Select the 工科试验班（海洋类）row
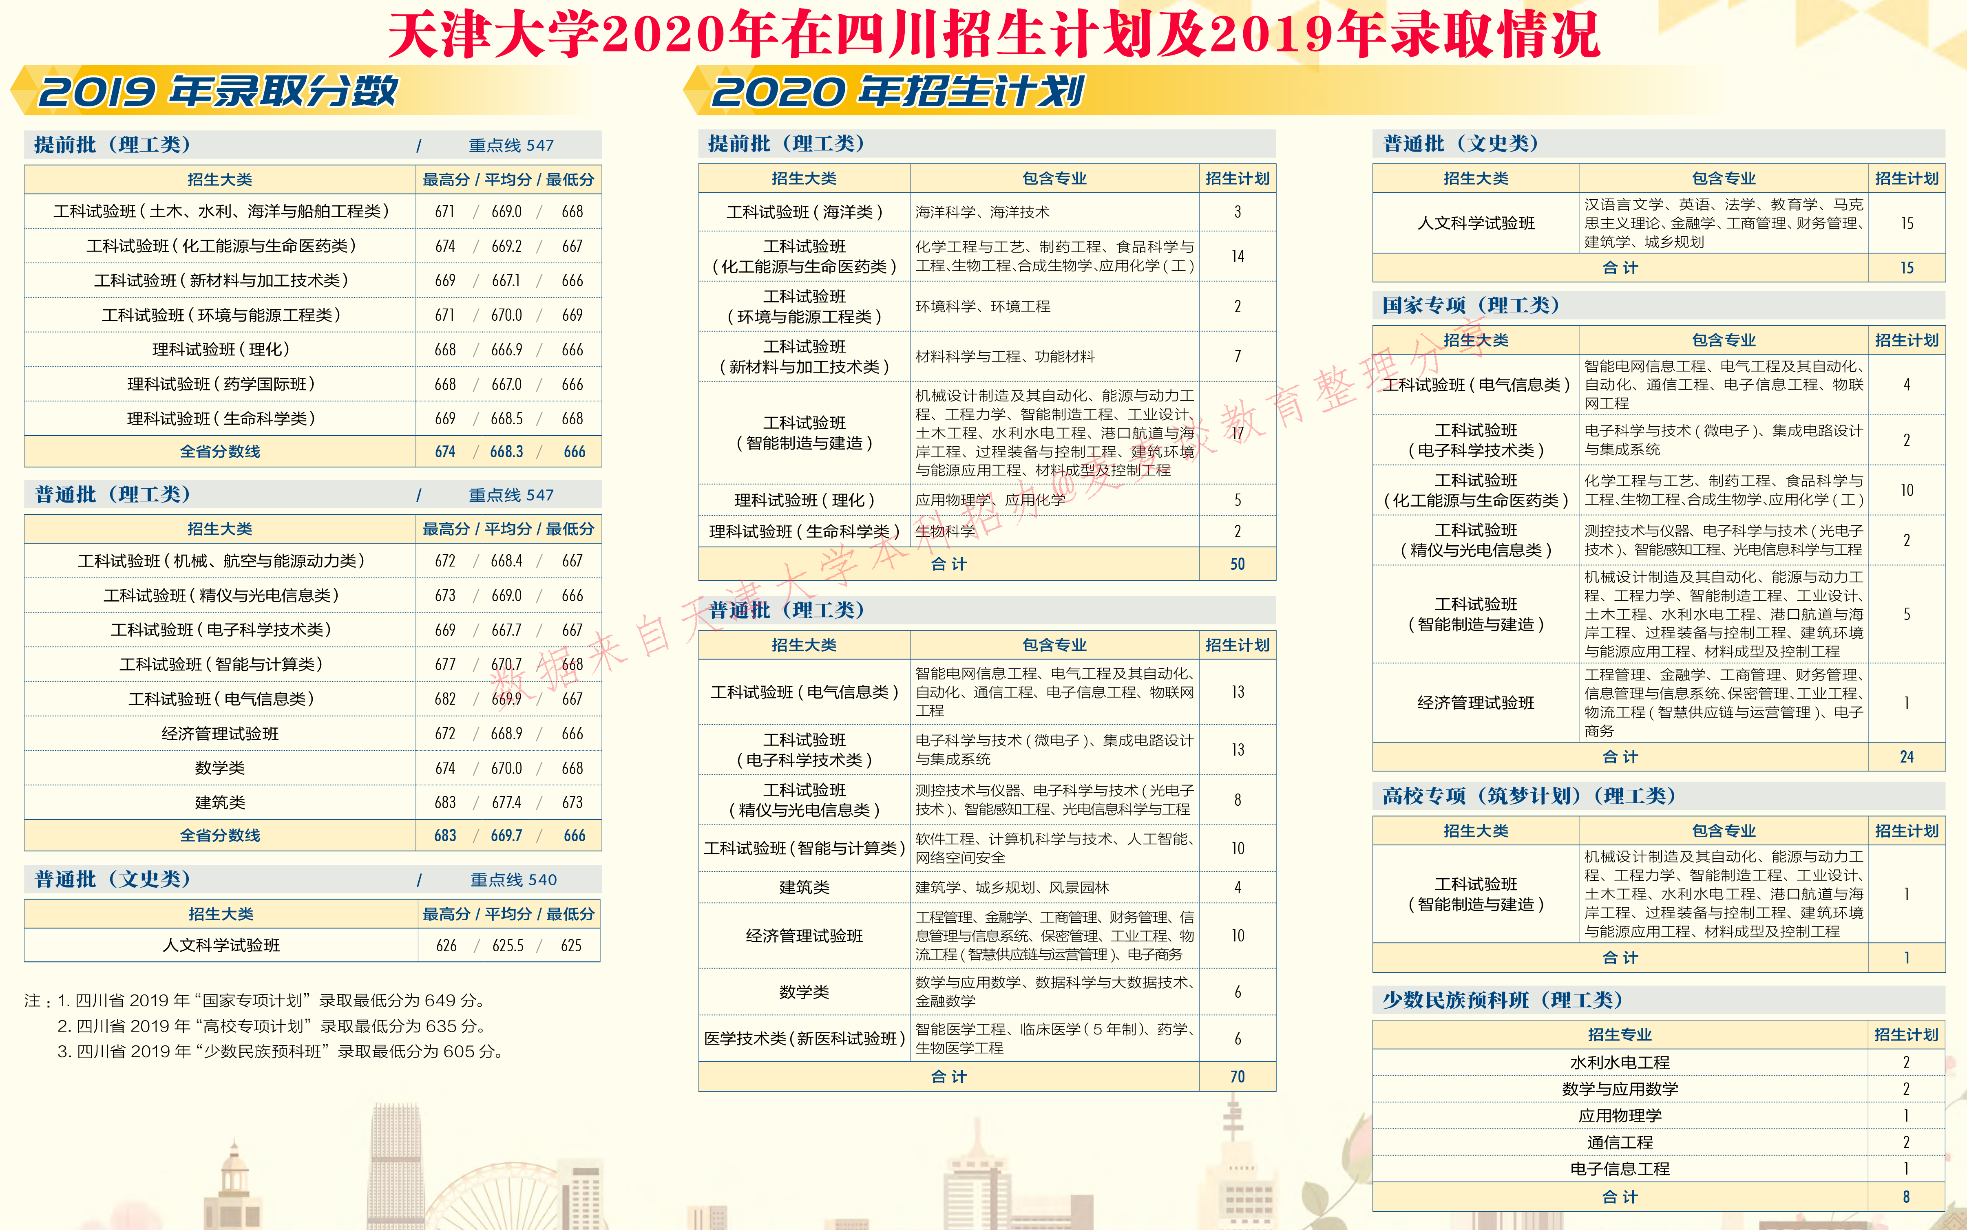Viewport: 1967px width, 1230px height. click(x=806, y=211)
